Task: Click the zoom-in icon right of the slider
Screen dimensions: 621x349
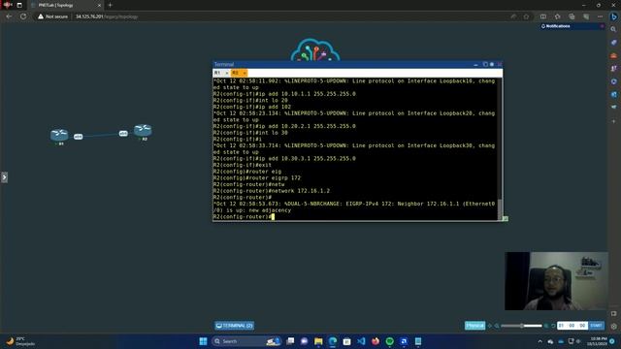Action: 546,326
